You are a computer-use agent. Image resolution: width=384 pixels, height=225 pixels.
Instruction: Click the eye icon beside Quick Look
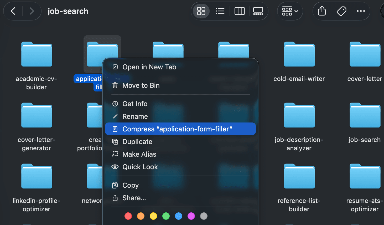tap(115, 167)
